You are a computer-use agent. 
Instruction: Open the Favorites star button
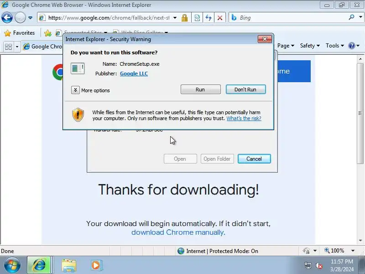click(x=20, y=33)
